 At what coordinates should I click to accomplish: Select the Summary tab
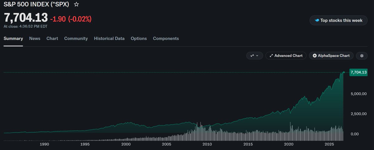(13, 38)
